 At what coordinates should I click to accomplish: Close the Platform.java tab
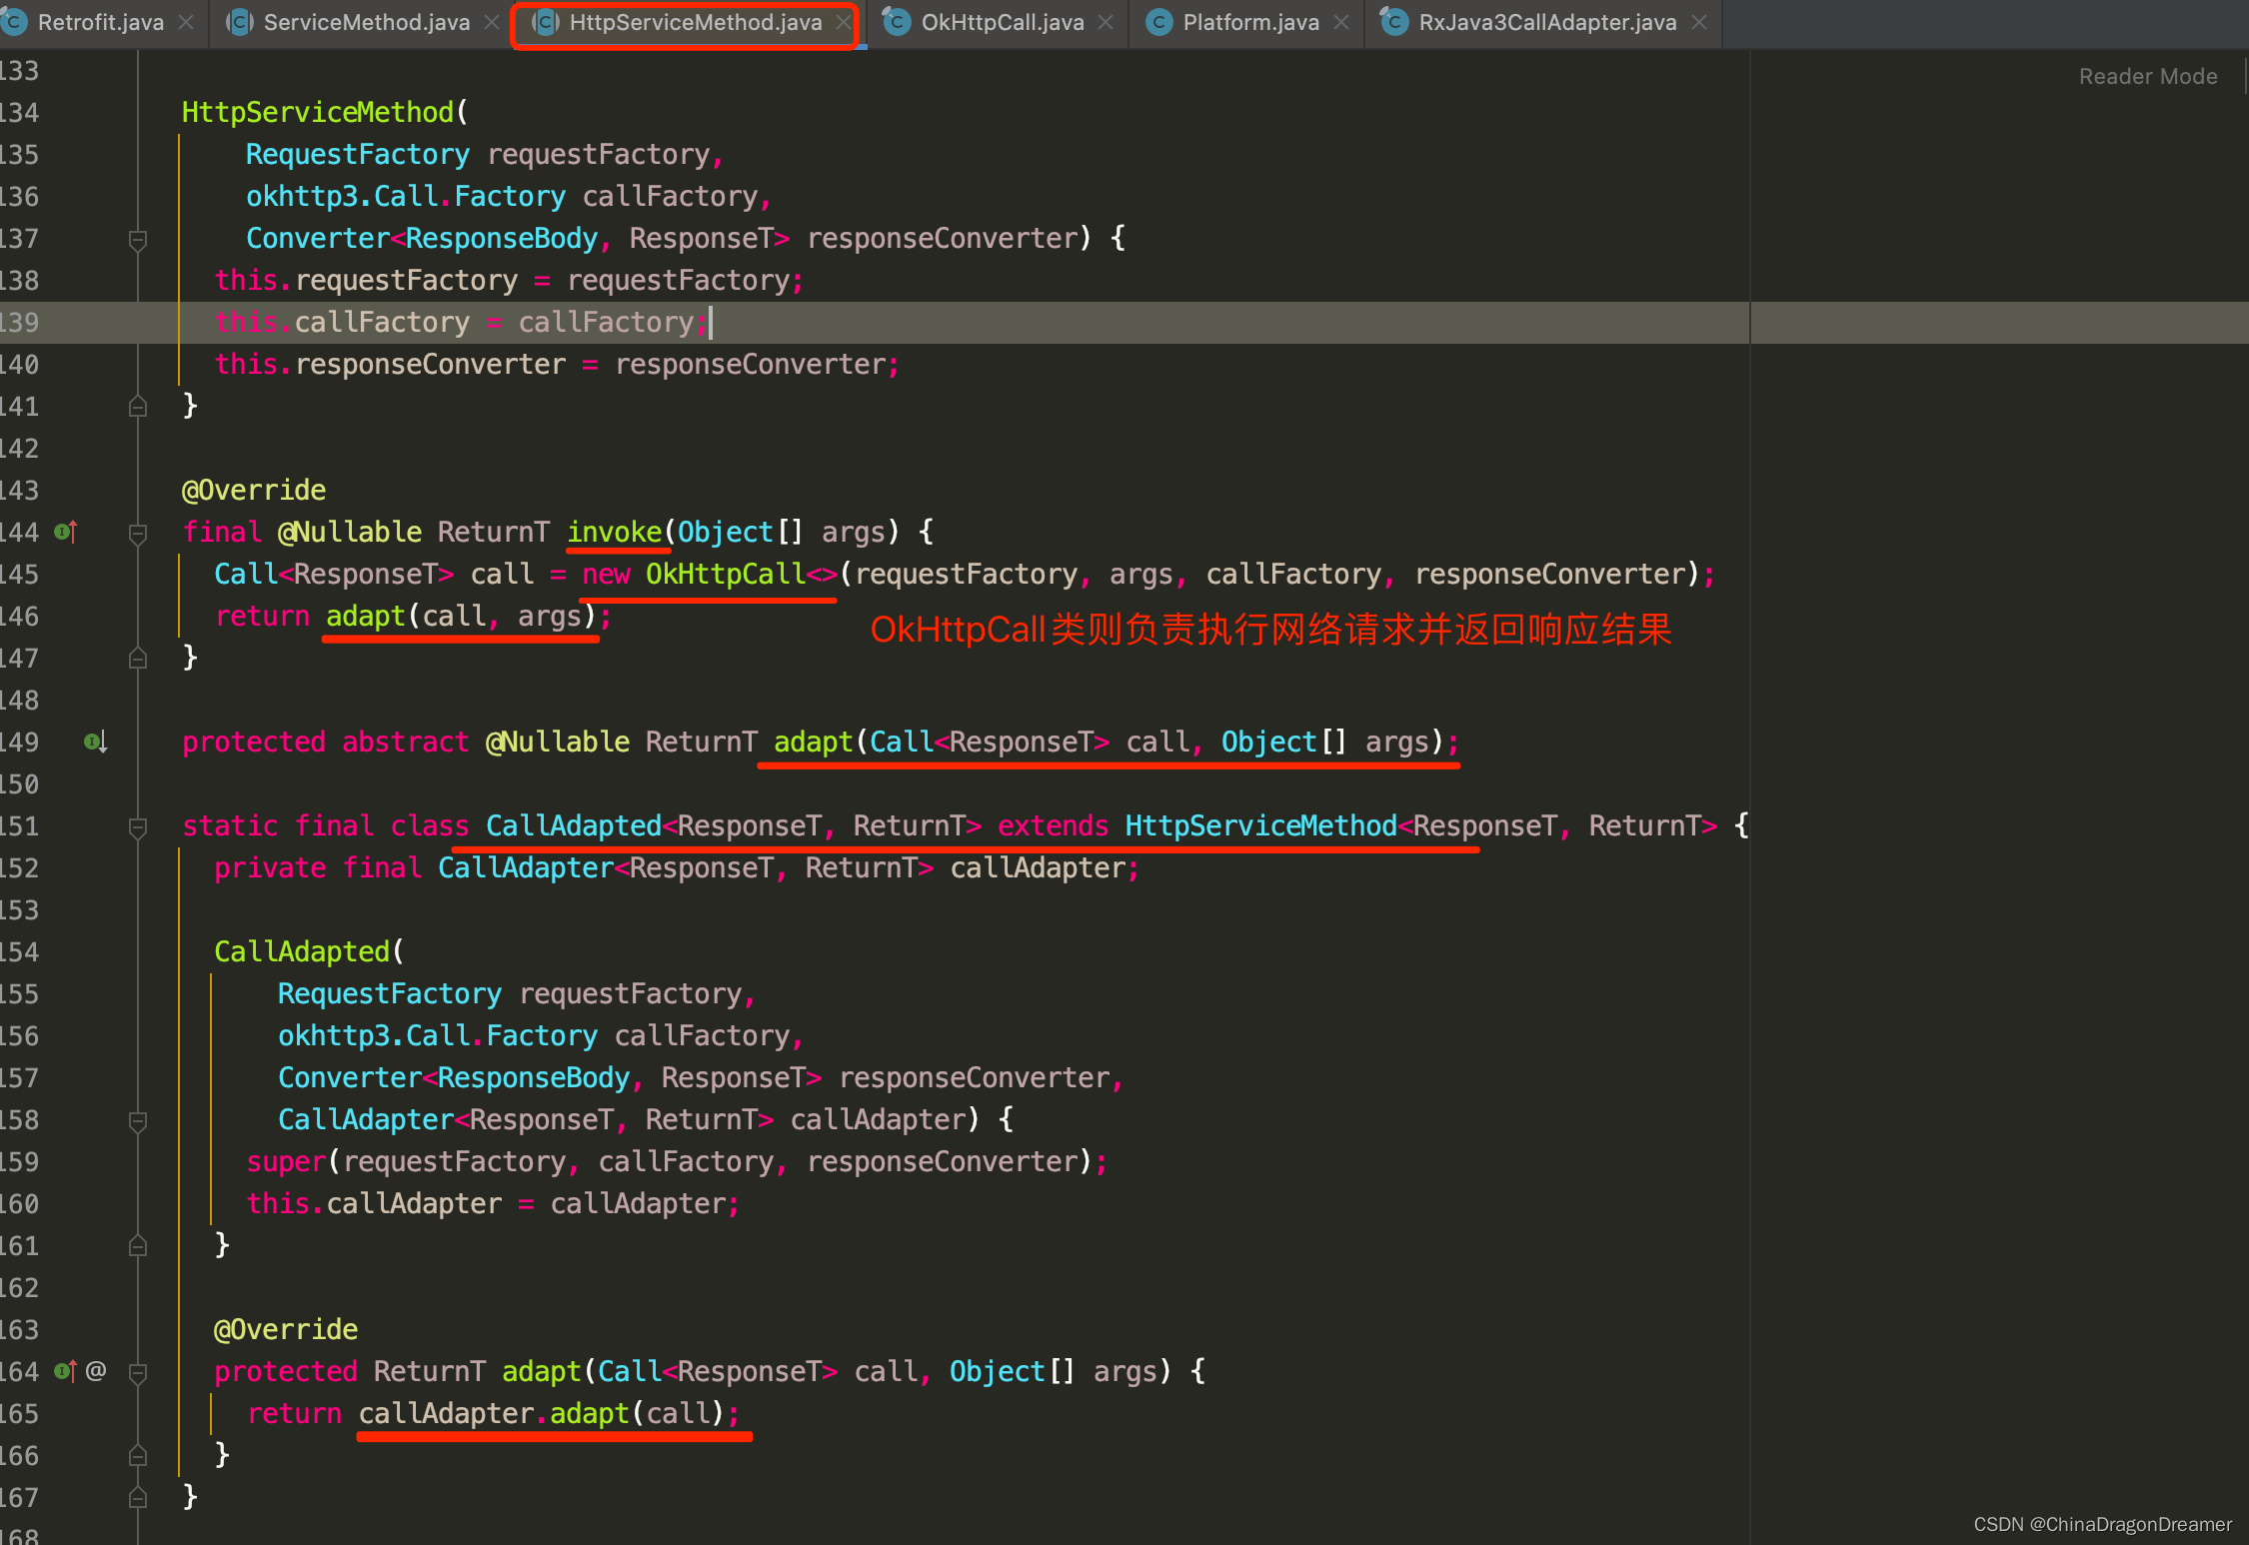coord(1341,22)
